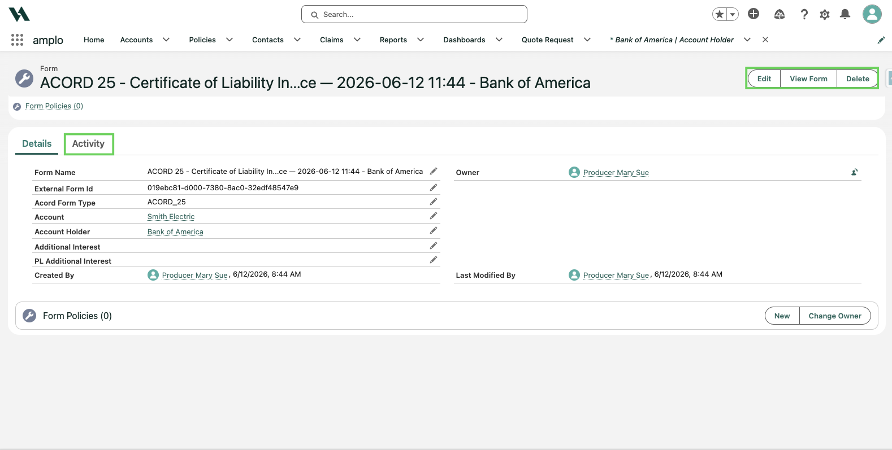Go to the Home tab
This screenshot has height=450, width=892.
(94, 40)
